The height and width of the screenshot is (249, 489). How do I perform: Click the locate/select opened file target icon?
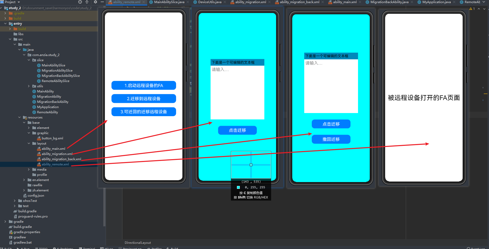(80, 2)
